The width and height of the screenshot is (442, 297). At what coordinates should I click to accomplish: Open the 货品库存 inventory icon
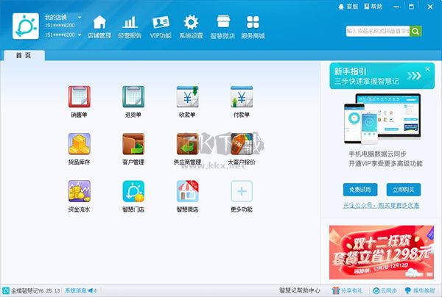click(x=80, y=144)
